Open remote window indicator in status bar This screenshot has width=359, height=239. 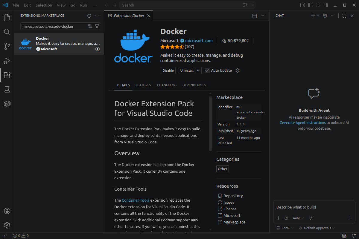[5, 236]
